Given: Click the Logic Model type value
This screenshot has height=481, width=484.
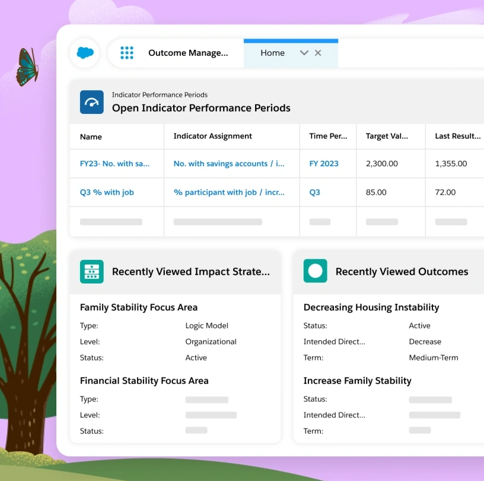Looking at the screenshot, I should [207, 326].
